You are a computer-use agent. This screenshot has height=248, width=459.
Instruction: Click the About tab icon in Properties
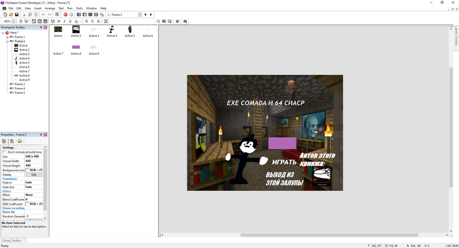coord(19,141)
